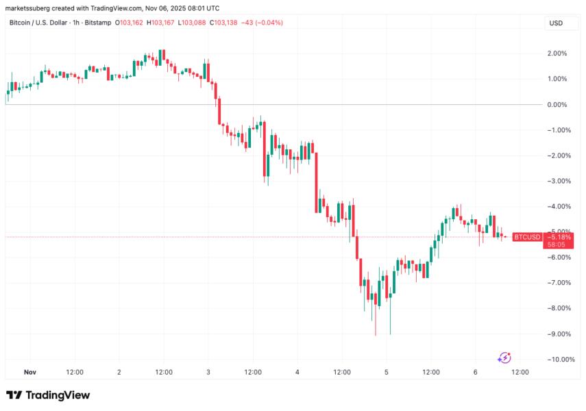Screen dimensions: 586x411
Task: Open the USD currency selector
Action: pos(556,23)
